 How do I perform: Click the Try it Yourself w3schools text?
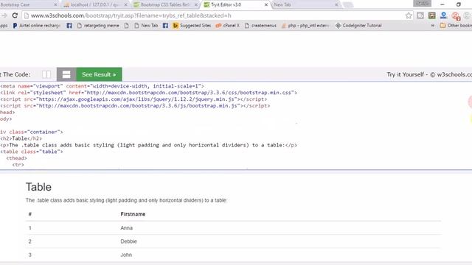click(x=429, y=74)
